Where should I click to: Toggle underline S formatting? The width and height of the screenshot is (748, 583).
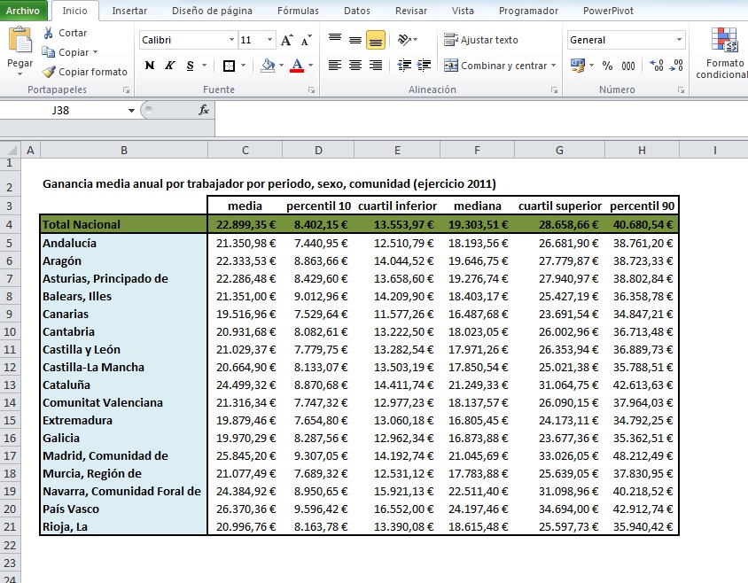click(x=191, y=66)
